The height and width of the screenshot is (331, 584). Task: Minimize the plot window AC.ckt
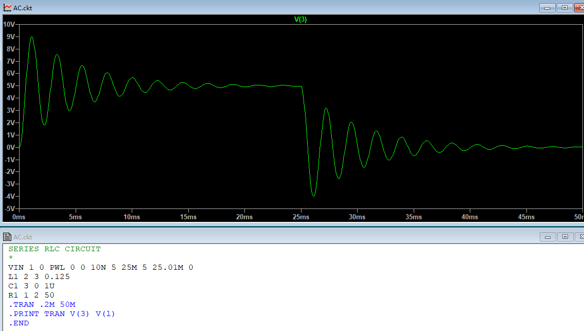[x=547, y=8]
